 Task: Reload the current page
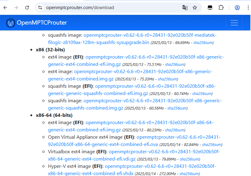[27, 8]
